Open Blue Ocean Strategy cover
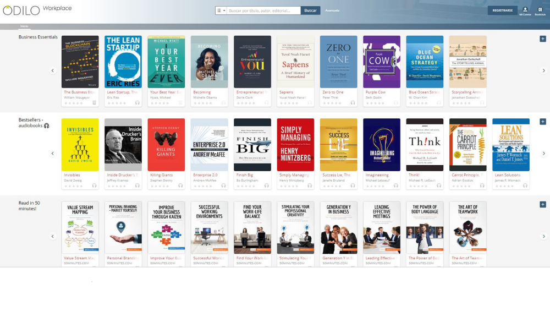Image resolution: width=550 pixels, height=311 pixels. (x=425, y=62)
